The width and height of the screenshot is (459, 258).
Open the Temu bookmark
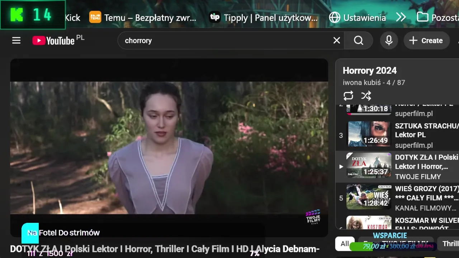[143, 18]
